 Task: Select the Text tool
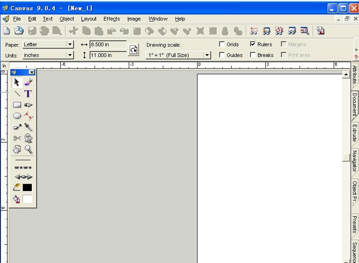[x=28, y=93]
